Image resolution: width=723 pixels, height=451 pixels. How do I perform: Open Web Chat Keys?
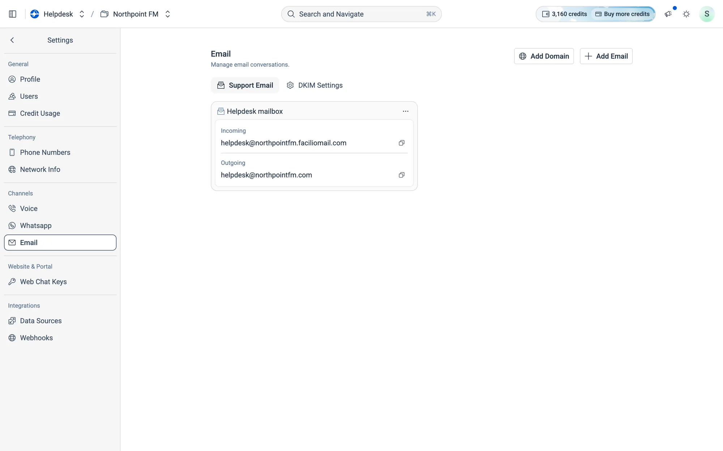60,282
